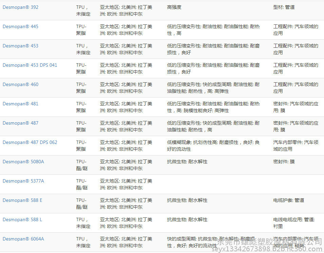Select the 'TPU，未指定' type cell in Desmopan 392 row
The height and width of the screenshot is (253, 324).
[x=83, y=10]
